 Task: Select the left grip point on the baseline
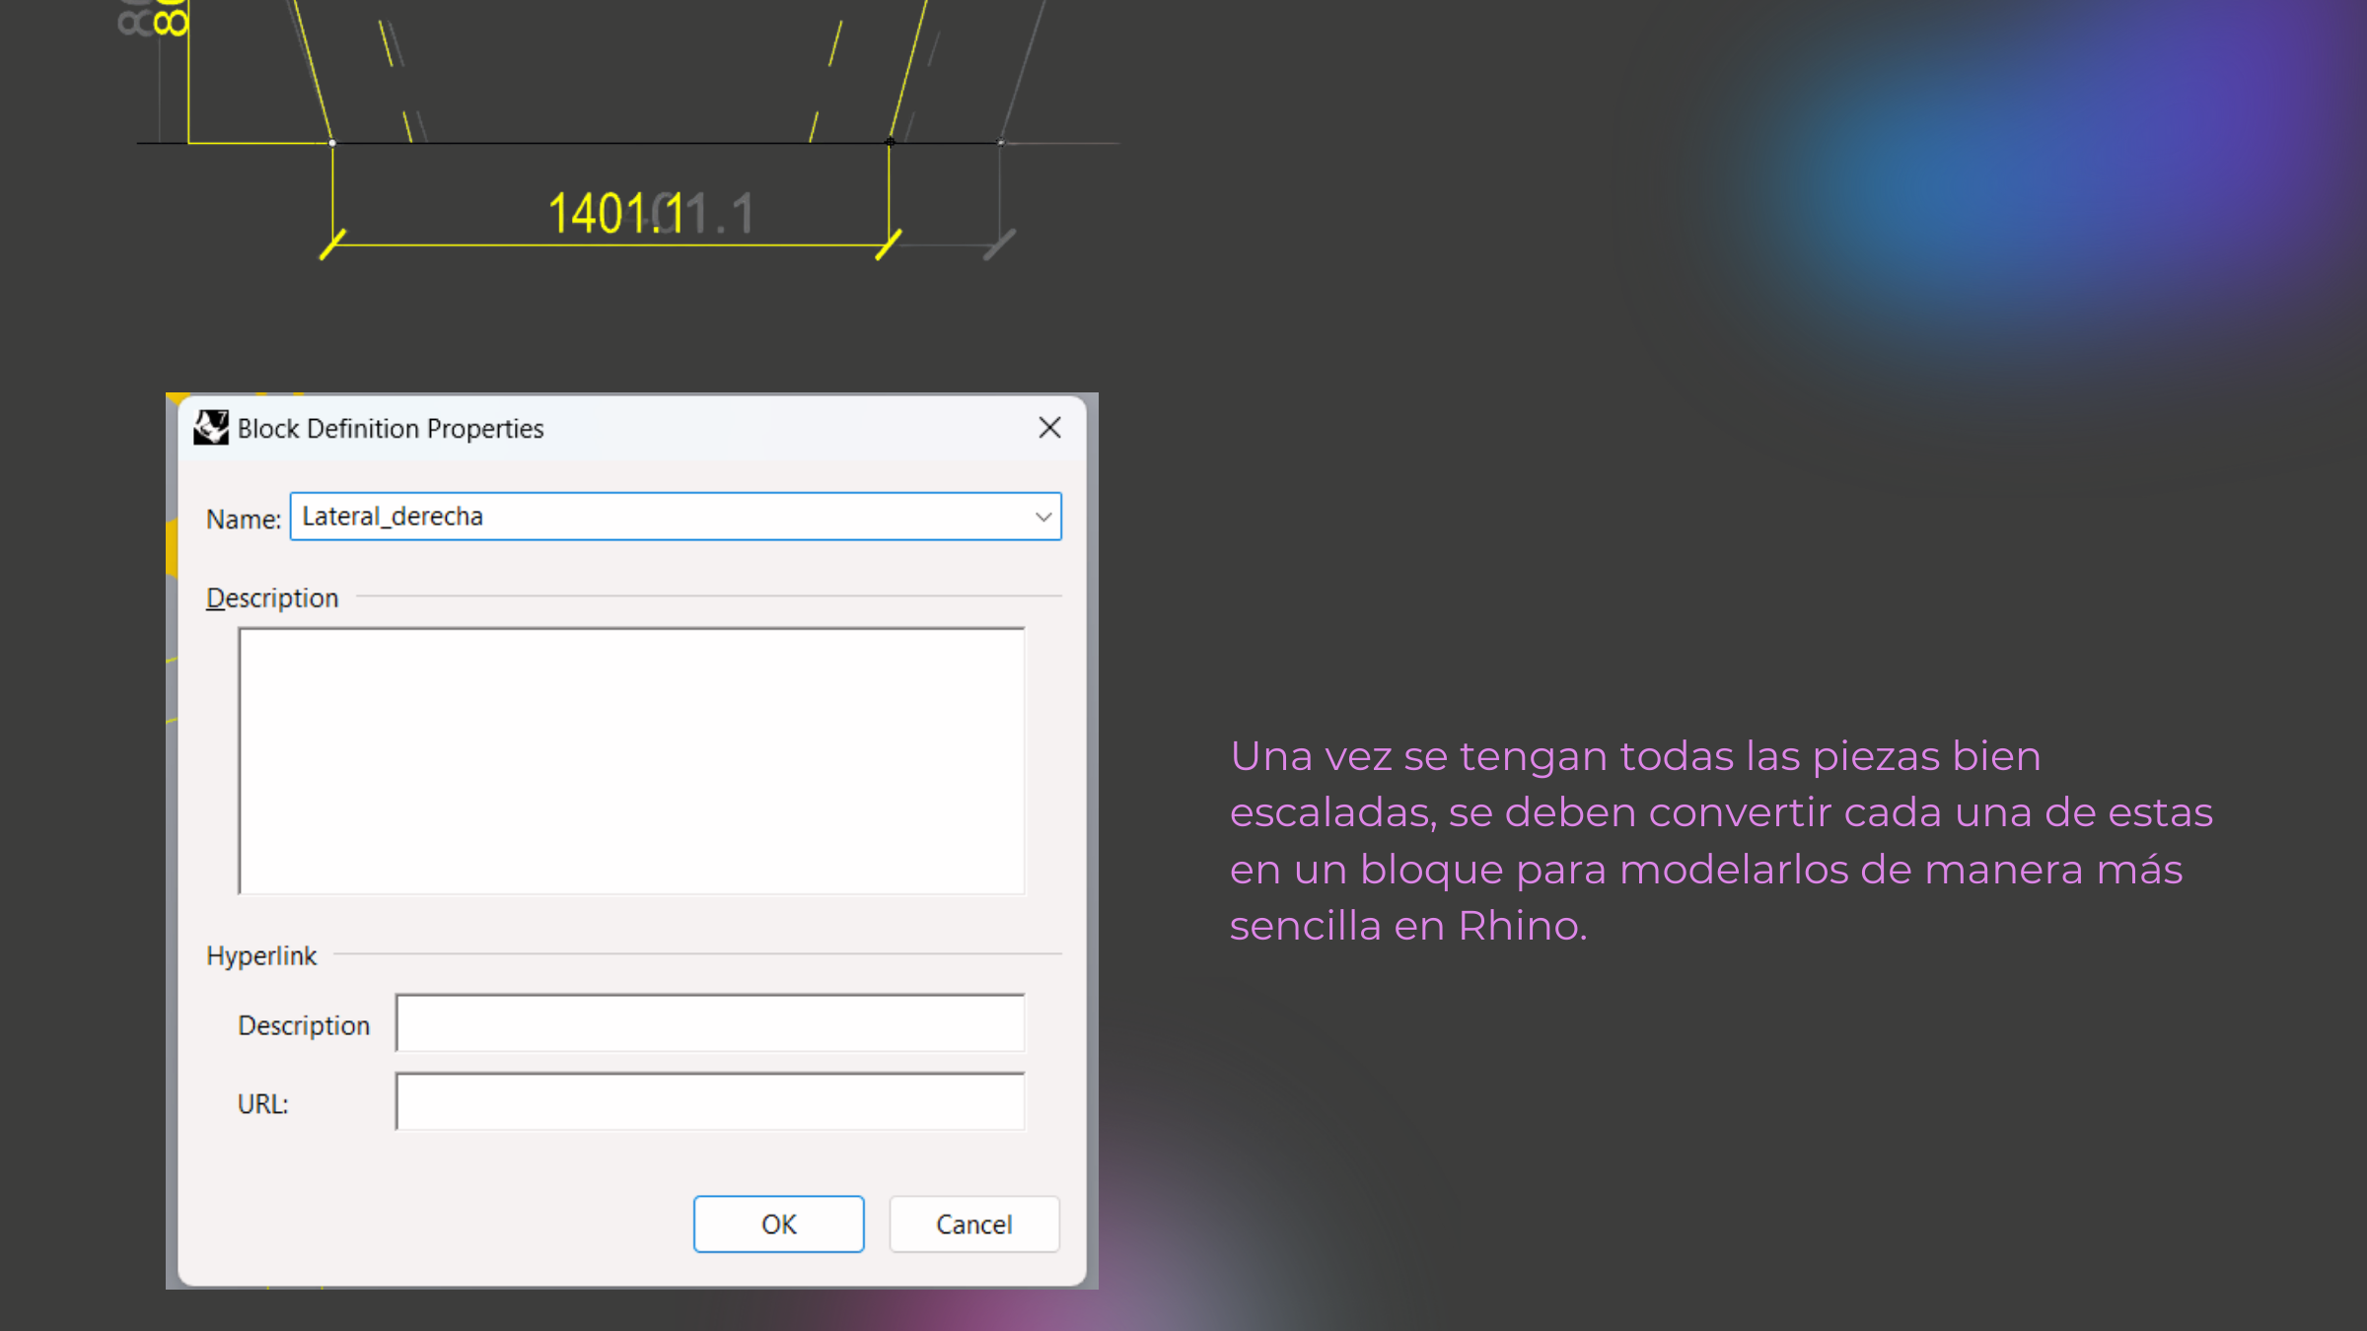[332, 142]
